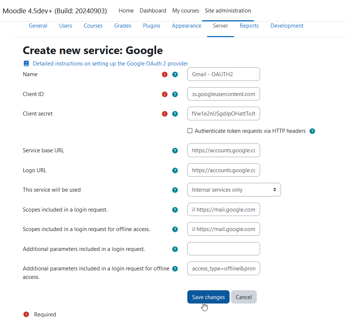Click the required icon next to Client ID
The height and width of the screenshot is (330, 346).
[x=165, y=95]
